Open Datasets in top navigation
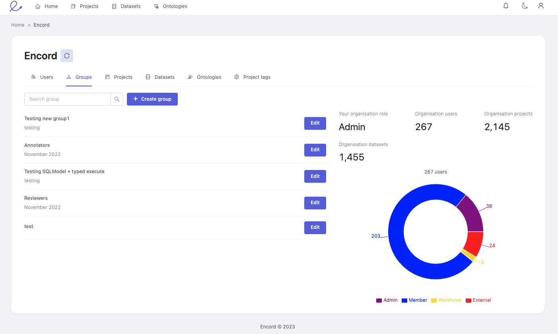 [x=126, y=6]
